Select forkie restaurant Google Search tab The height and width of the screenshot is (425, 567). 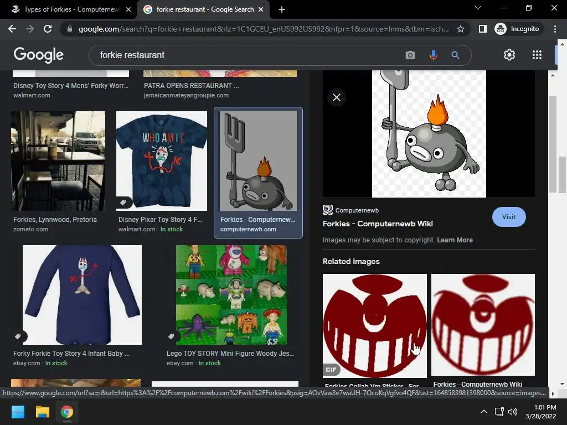(x=203, y=10)
